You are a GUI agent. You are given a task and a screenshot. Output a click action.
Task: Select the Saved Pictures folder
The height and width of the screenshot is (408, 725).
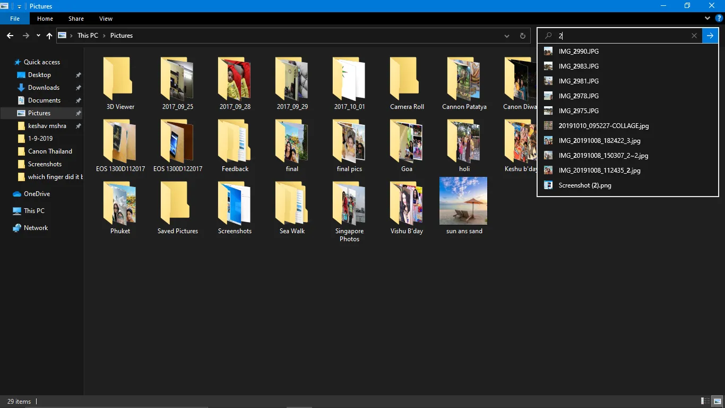tap(178, 208)
